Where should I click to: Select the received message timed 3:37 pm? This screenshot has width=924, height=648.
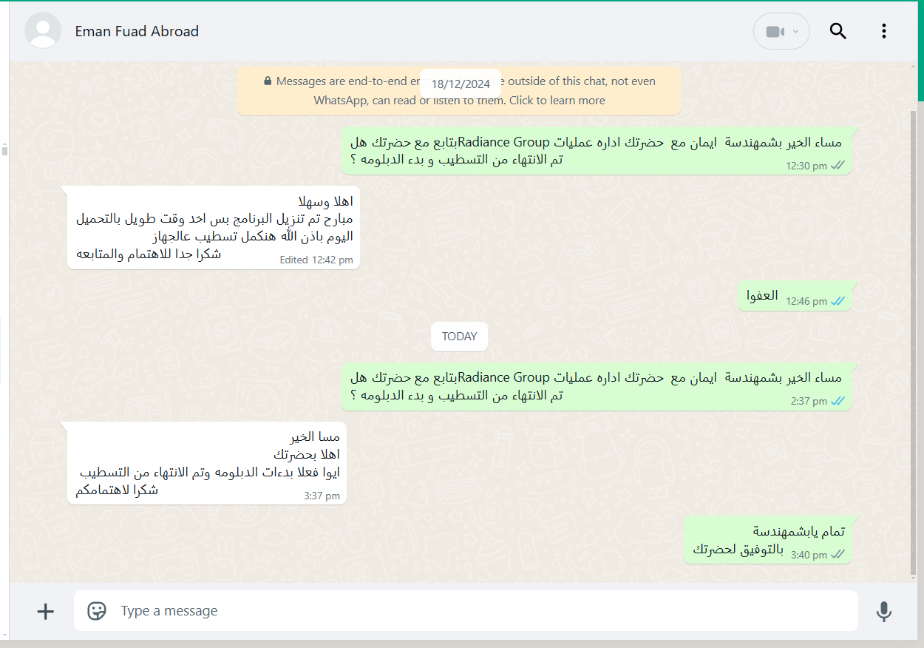click(206, 463)
